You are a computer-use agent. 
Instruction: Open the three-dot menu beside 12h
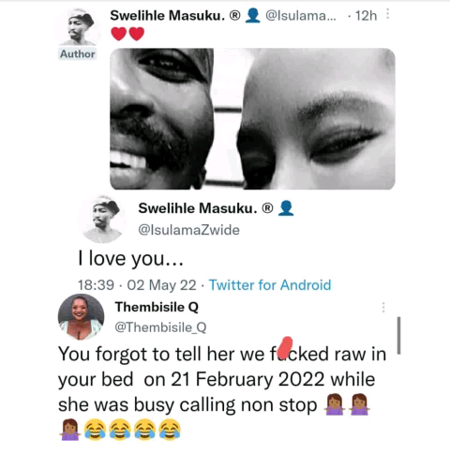tap(387, 14)
